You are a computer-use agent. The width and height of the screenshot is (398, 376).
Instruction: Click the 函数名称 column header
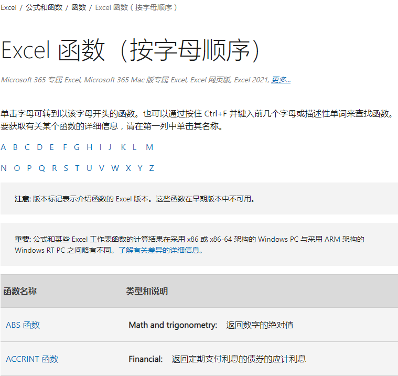(20, 291)
